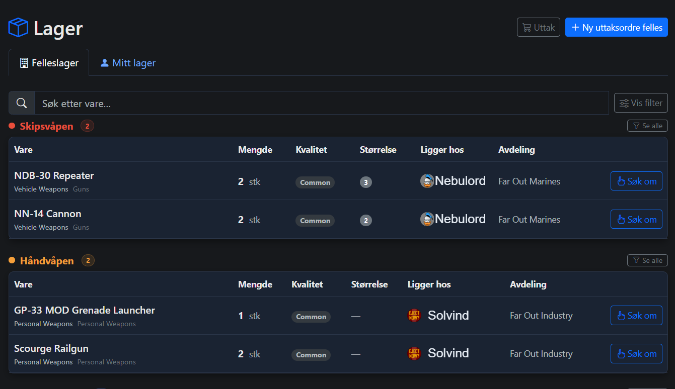Select NDB-30 Repeater item name
Viewport: 675px width, 389px height.
pyautogui.click(x=54, y=175)
